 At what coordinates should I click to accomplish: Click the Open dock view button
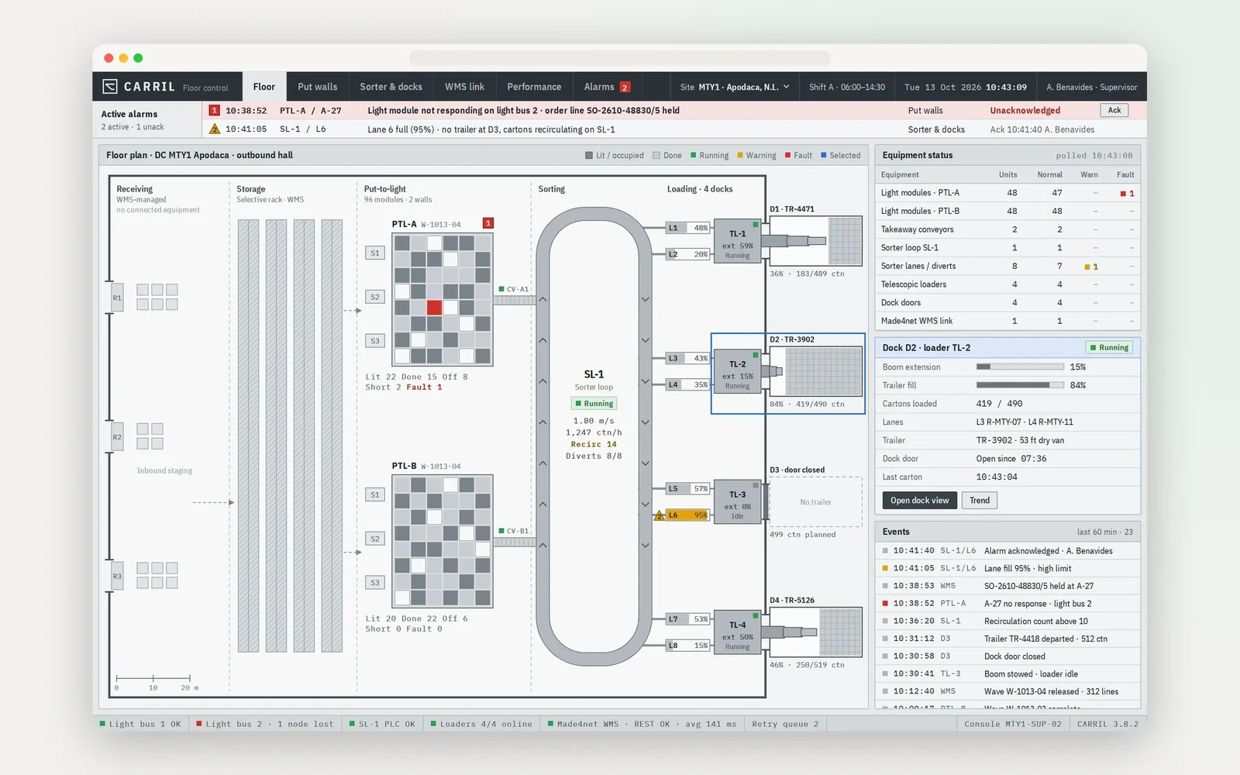(920, 501)
